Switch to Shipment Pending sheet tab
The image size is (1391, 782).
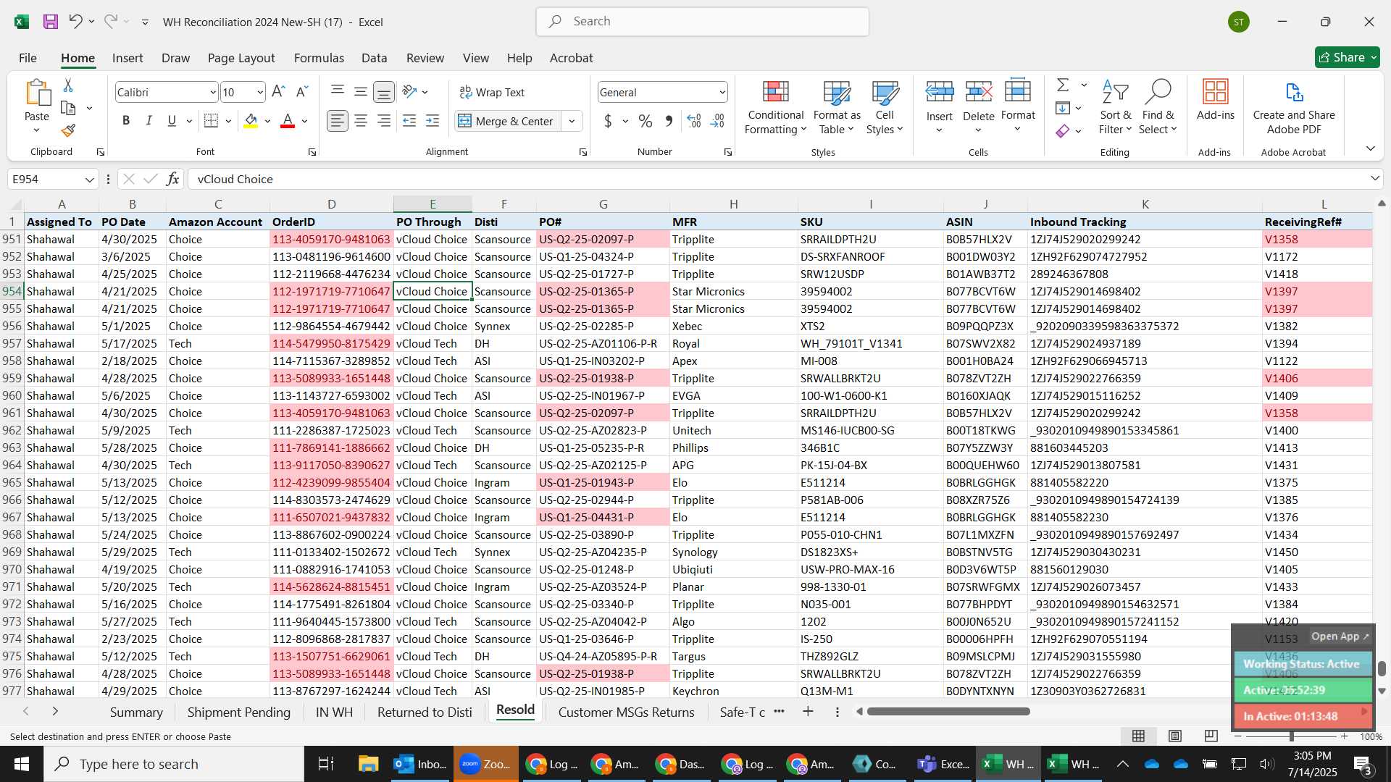239,712
